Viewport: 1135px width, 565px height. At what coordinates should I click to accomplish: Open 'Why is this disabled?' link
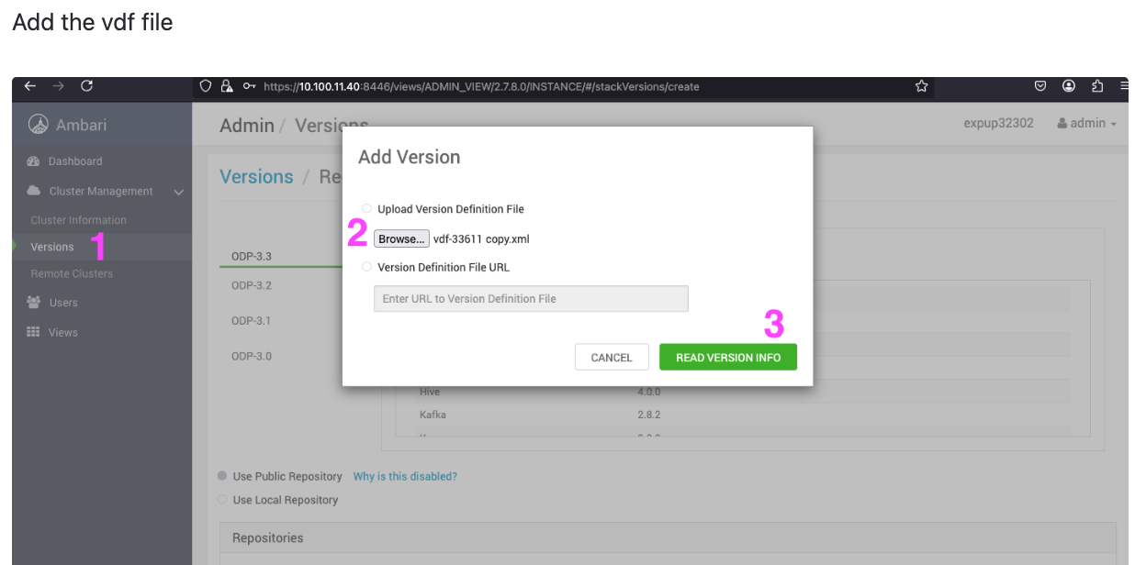pyautogui.click(x=405, y=477)
